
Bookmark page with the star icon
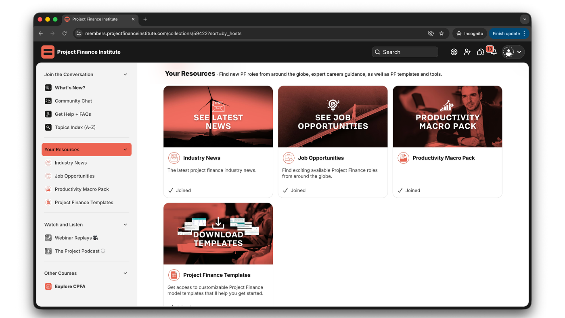442,33
